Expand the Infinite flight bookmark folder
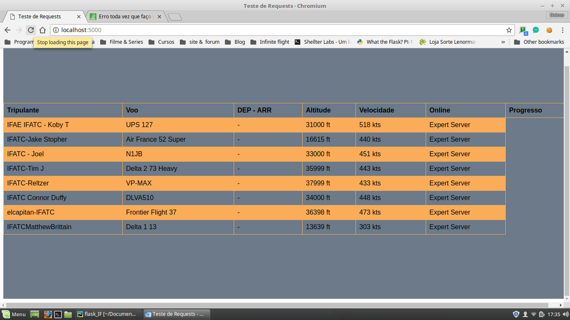This screenshot has width=570, height=320. tap(270, 42)
